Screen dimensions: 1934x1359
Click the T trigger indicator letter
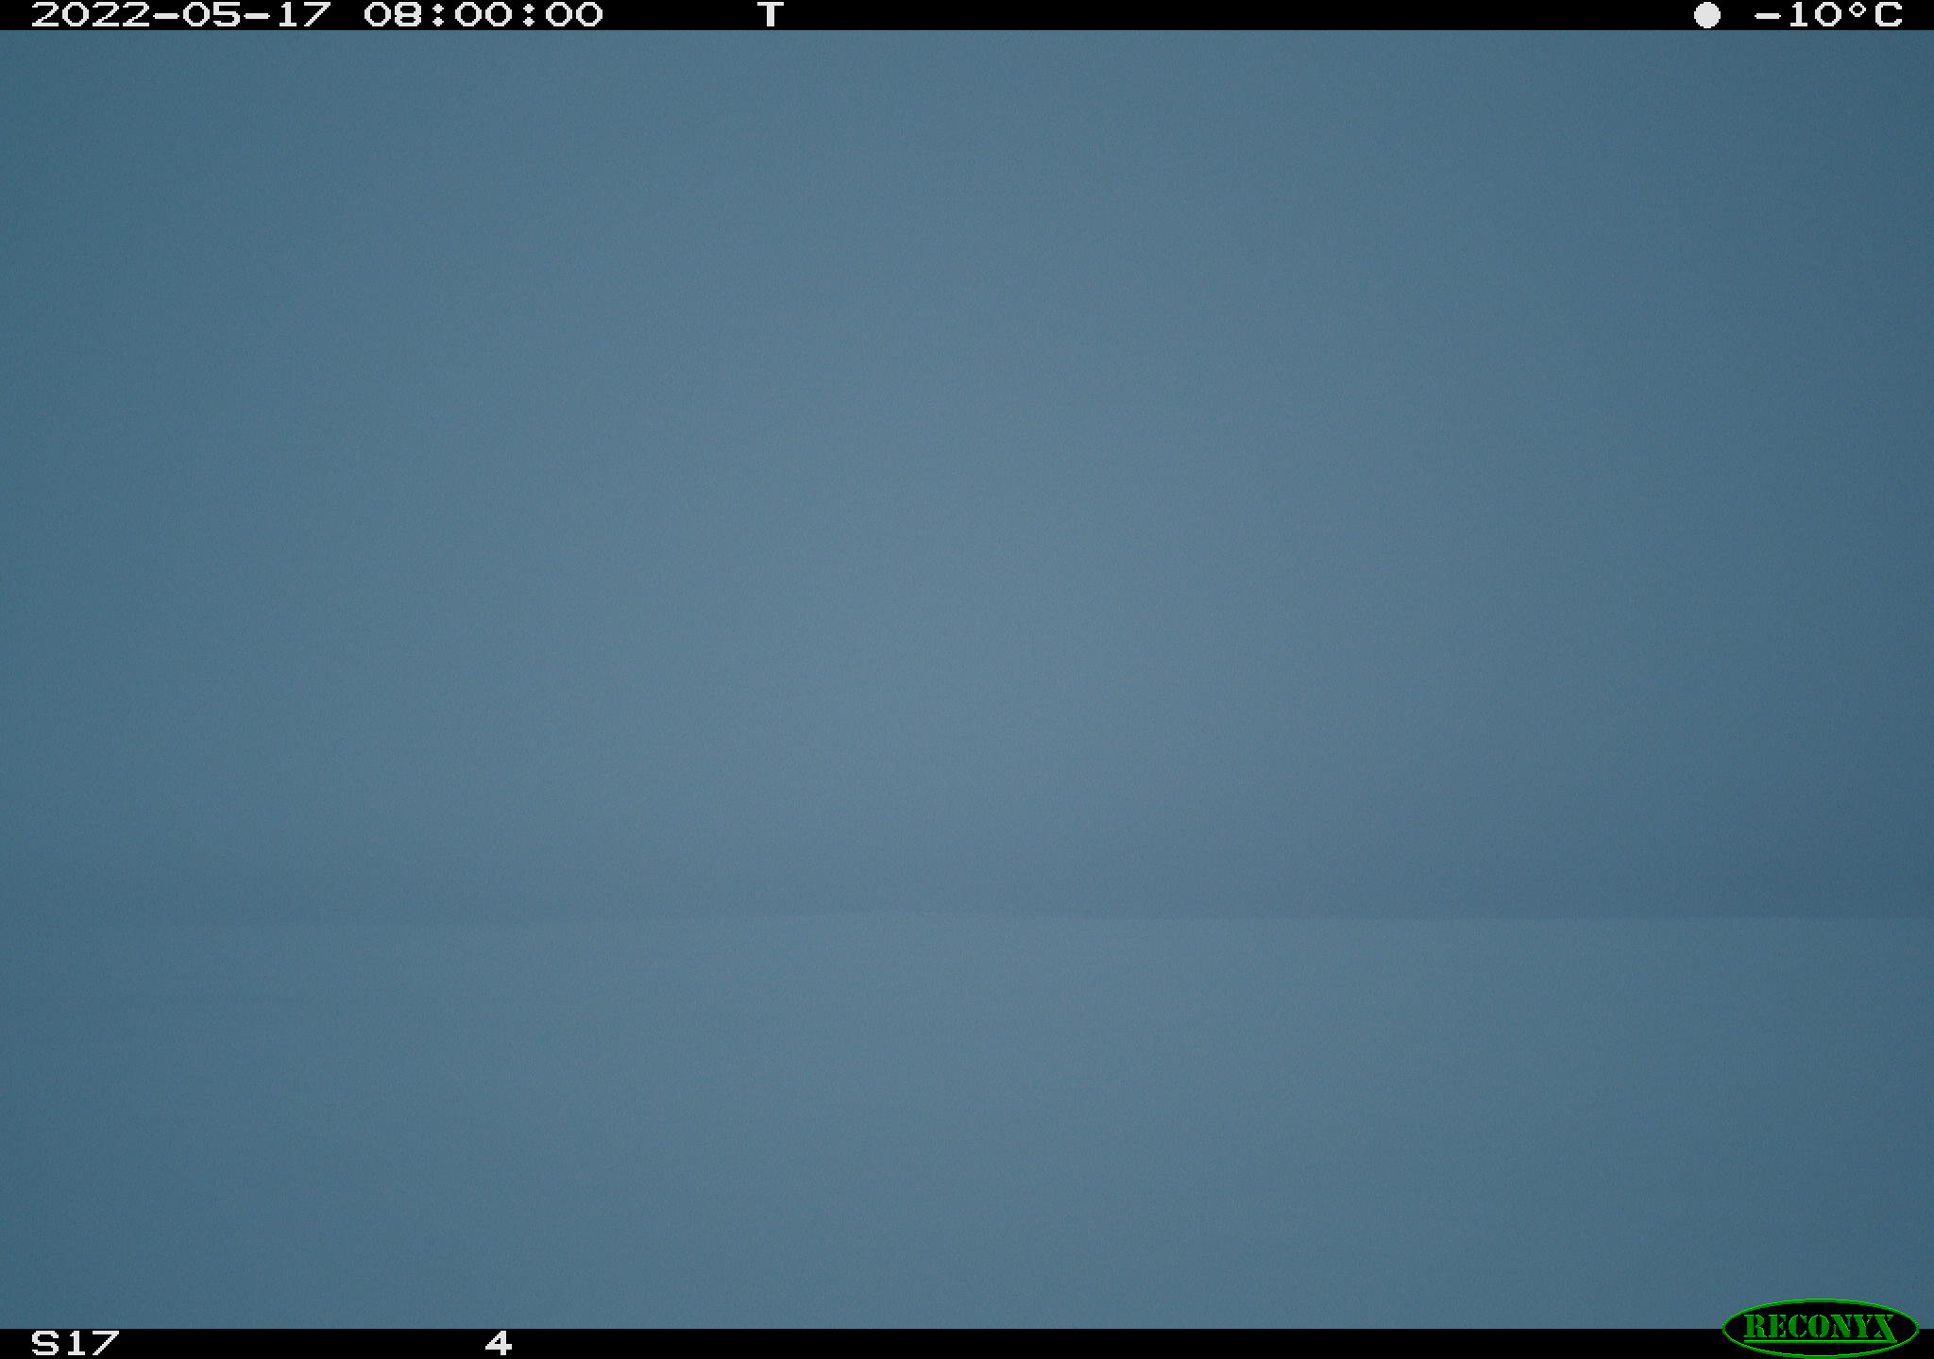[771, 15]
